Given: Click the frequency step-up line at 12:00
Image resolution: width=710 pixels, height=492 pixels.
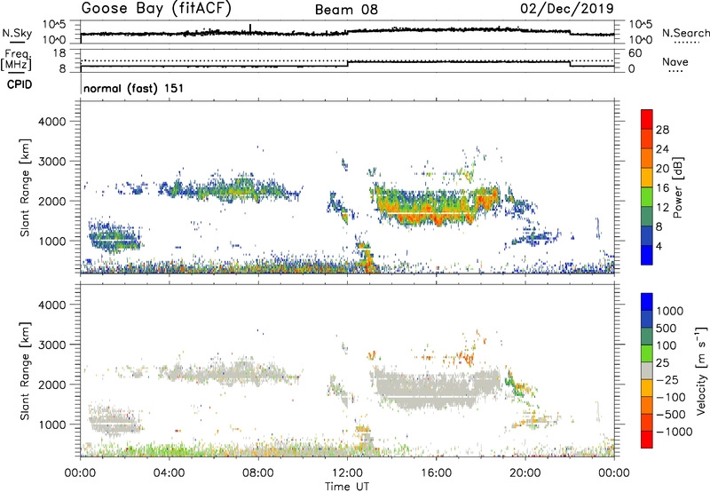Looking at the screenshot, I should [347, 64].
